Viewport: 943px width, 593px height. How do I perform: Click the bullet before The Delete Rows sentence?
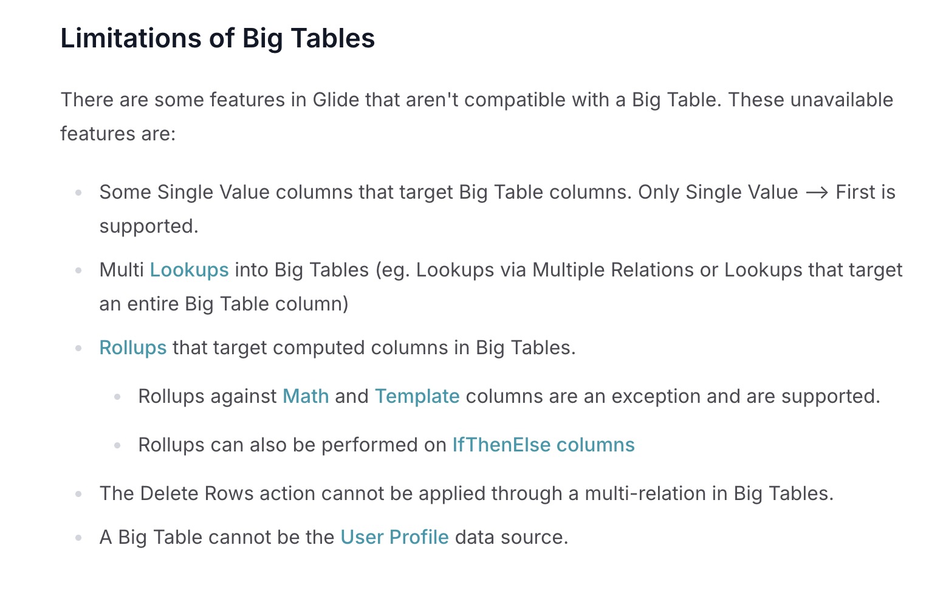point(78,494)
